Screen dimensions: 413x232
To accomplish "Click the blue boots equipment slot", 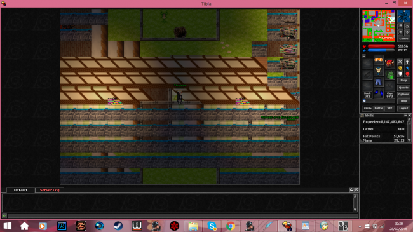I will click(x=379, y=93).
